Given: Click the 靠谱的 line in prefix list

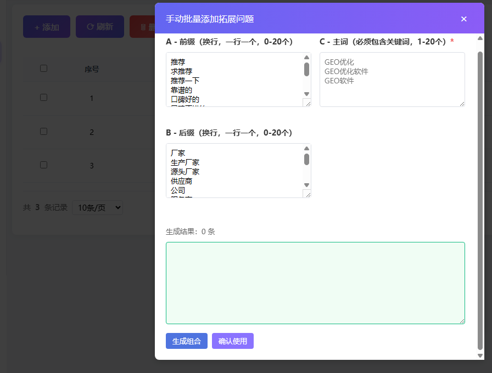Looking at the screenshot, I should pos(181,91).
